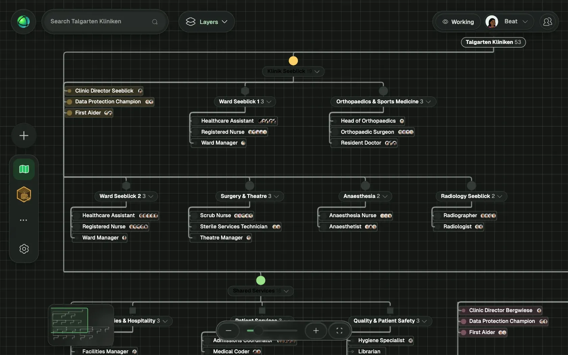Select the map view icon
Image resolution: width=568 pixels, height=355 pixels.
tap(24, 169)
